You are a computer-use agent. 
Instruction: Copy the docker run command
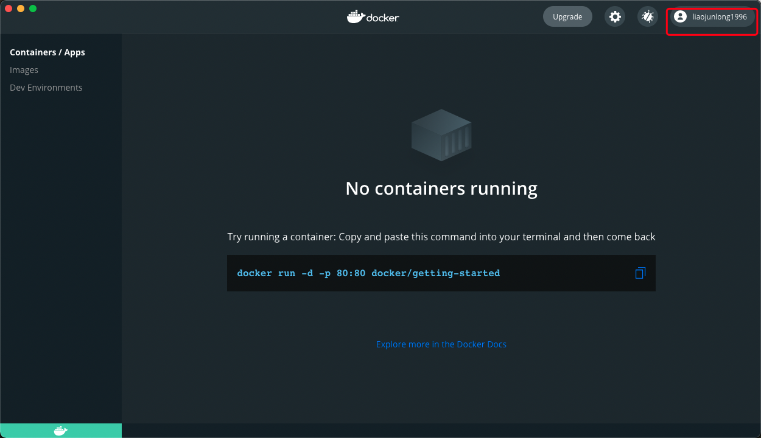pyautogui.click(x=640, y=273)
